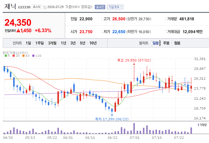Click the 23,778 price axis label
This screenshot has width=209, height=143.
coord(200,88)
